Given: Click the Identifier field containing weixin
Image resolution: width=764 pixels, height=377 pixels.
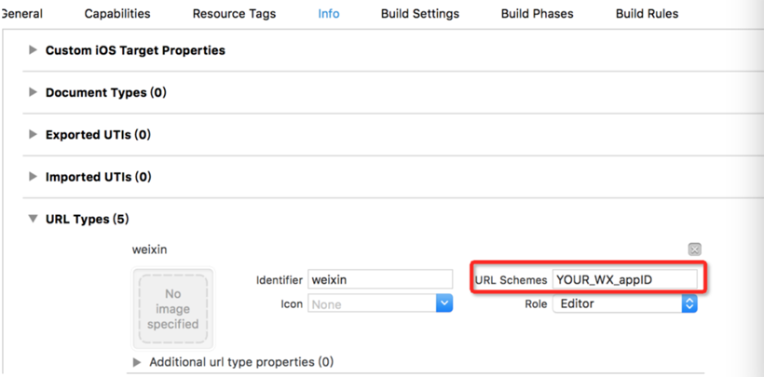Looking at the screenshot, I should pyautogui.click(x=379, y=279).
